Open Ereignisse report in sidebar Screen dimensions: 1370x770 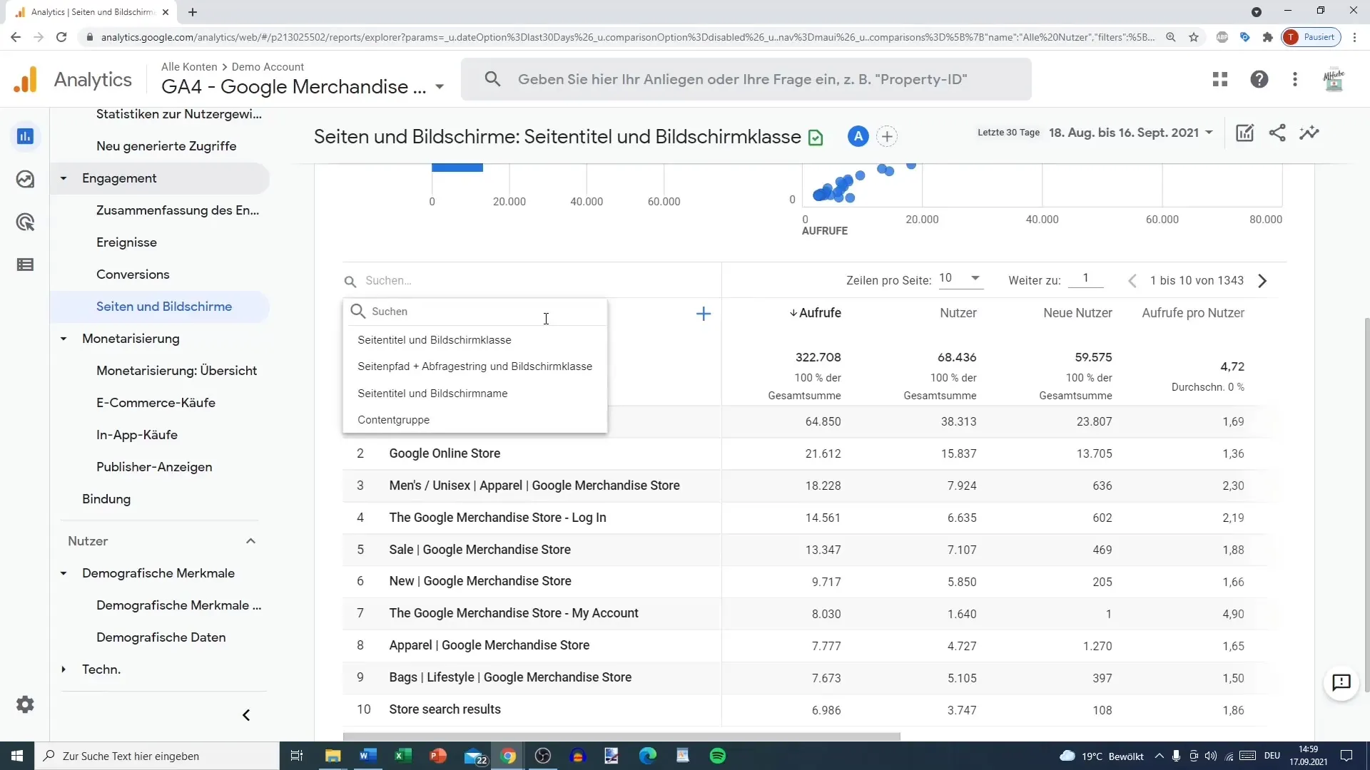coord(126,242)
